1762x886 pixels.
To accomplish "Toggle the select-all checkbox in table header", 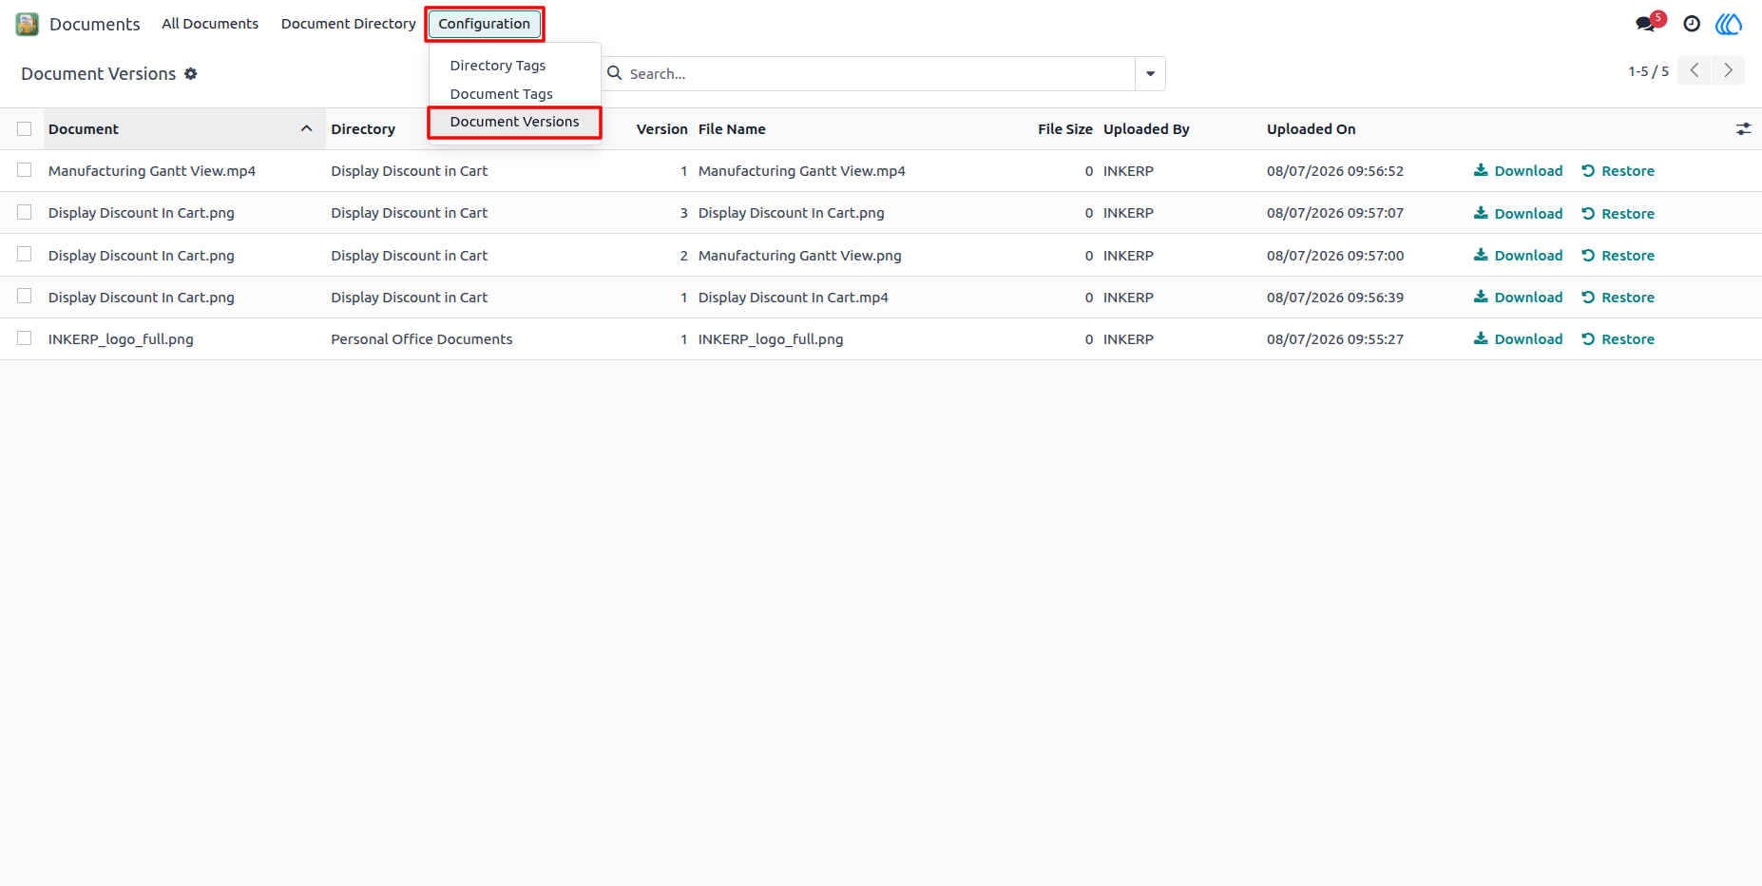I will click(25, 128).
